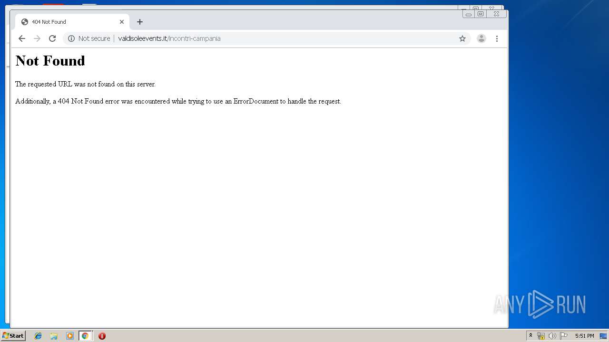Open the red Opera taskbar icon

click(102, 336)
